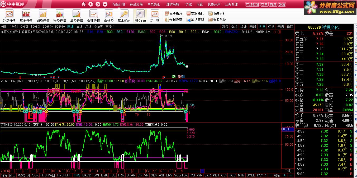
Task: Switch chart to 60分钟 period
Action: coord(60,27)
